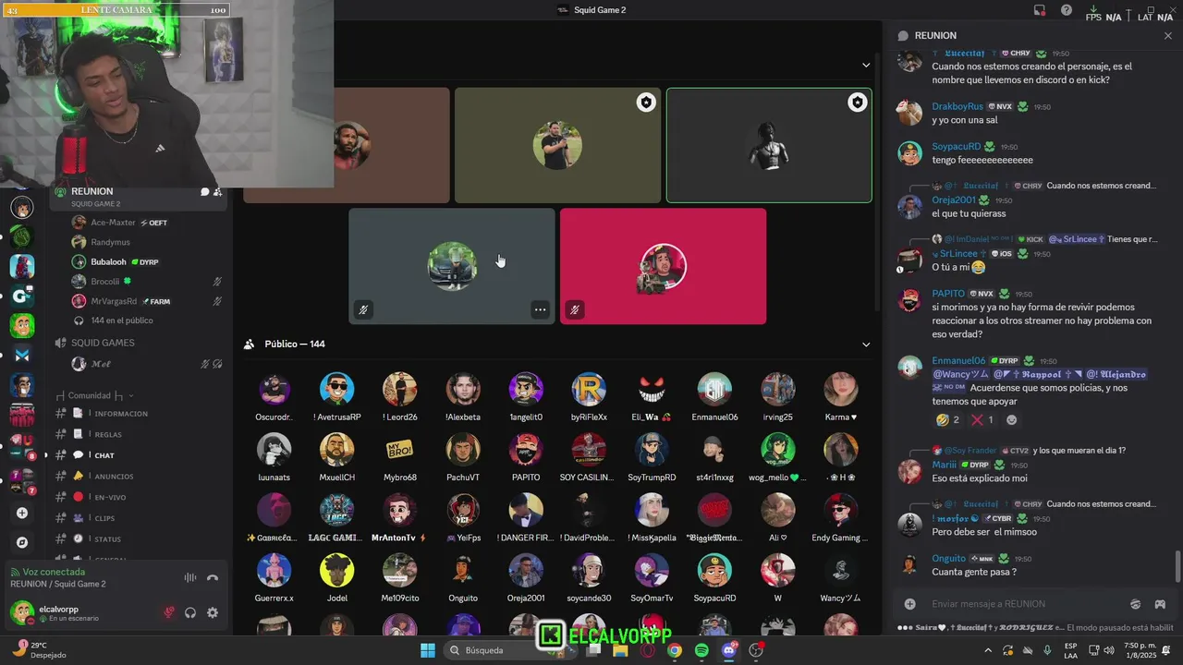
Task: Collapse the Público — 144 audience section
Action: 866,345
